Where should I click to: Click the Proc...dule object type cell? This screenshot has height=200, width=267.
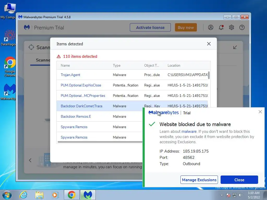tap(152, 75)
